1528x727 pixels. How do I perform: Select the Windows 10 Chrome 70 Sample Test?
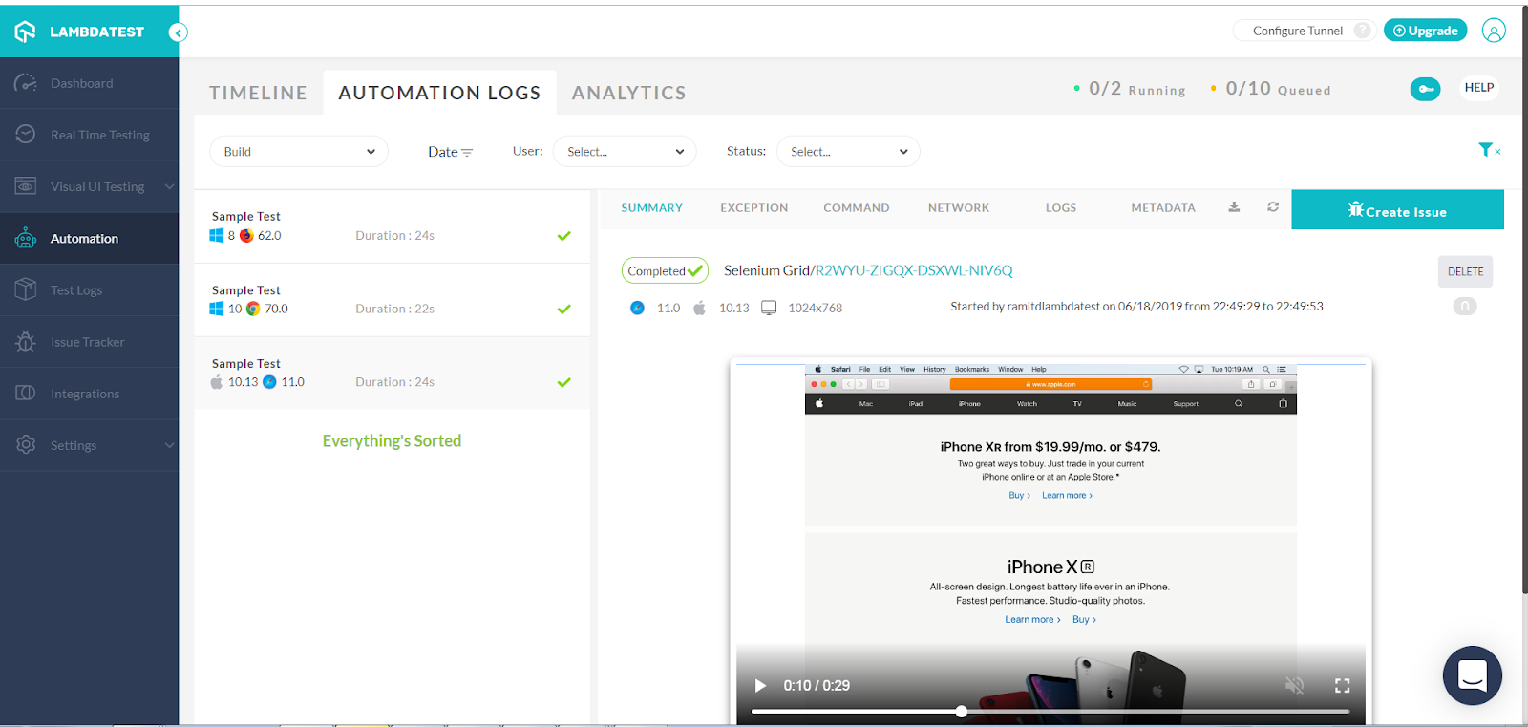pyautogui.click(x=392, y=300)
